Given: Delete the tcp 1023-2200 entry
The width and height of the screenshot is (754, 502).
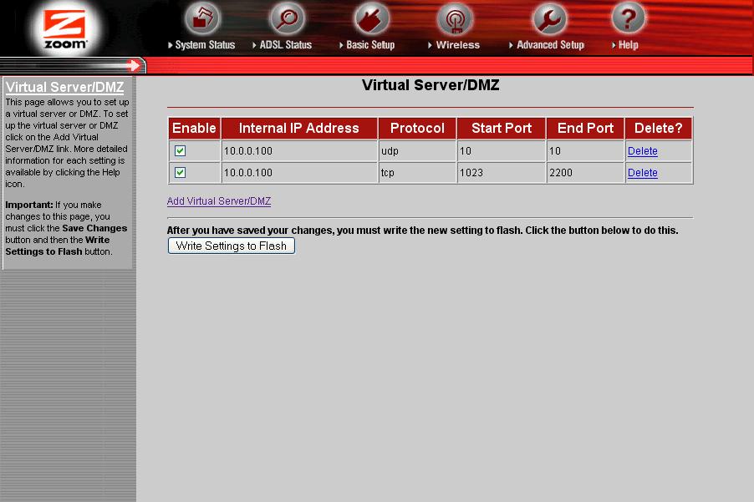Looking at the screenshot, I should click(x=643, y=172).
